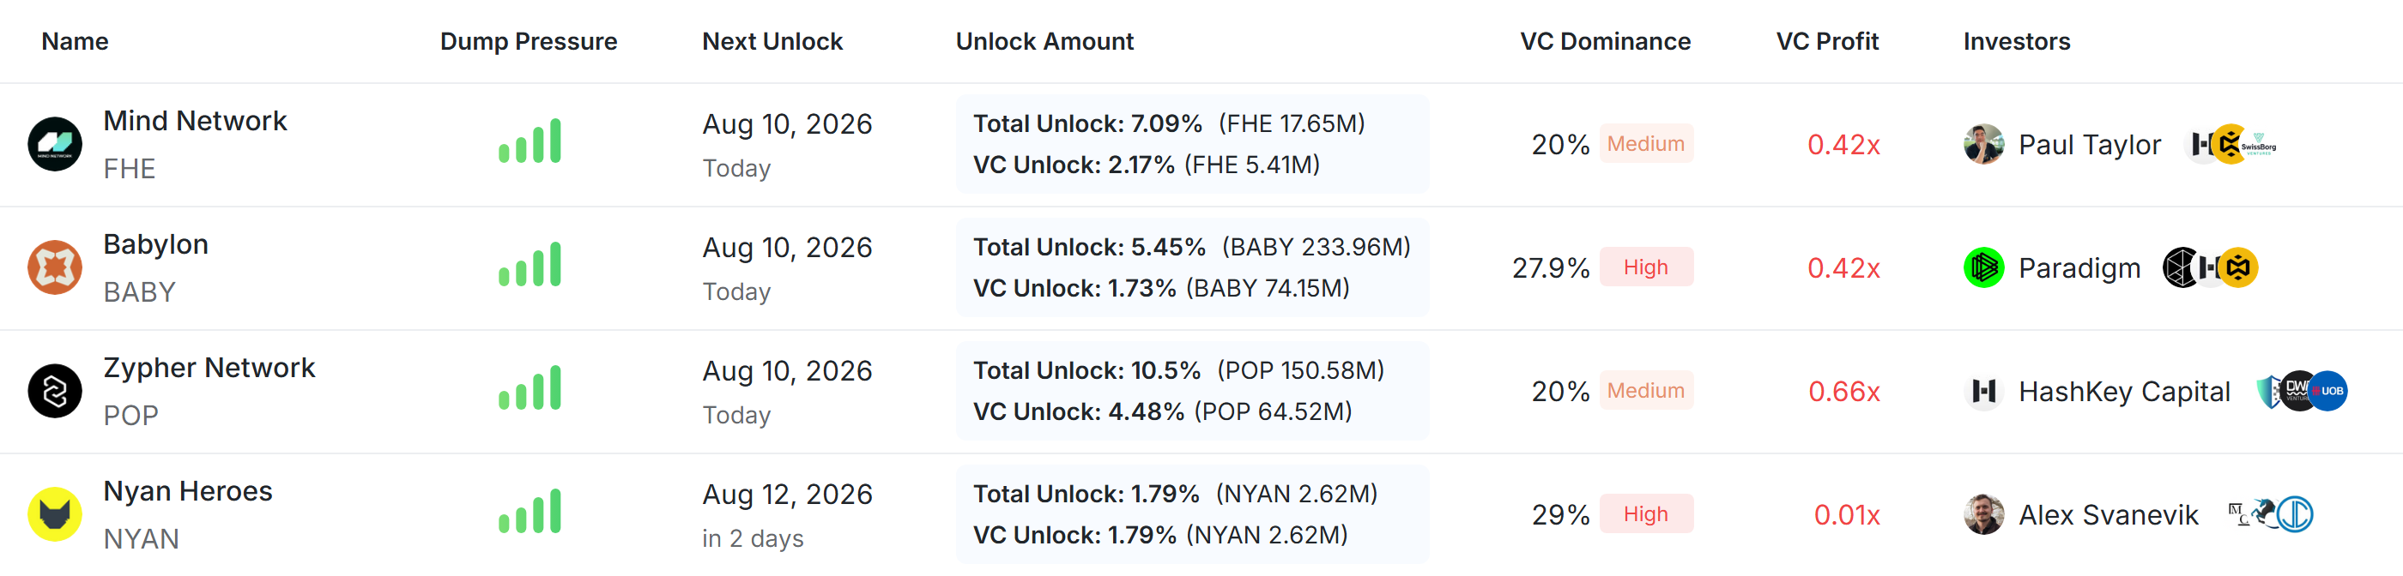Viewport: 2403px width, 576px height.
Task: Open the Mind Network token logo
Action: pyautogui.click(x=55, y=145)
